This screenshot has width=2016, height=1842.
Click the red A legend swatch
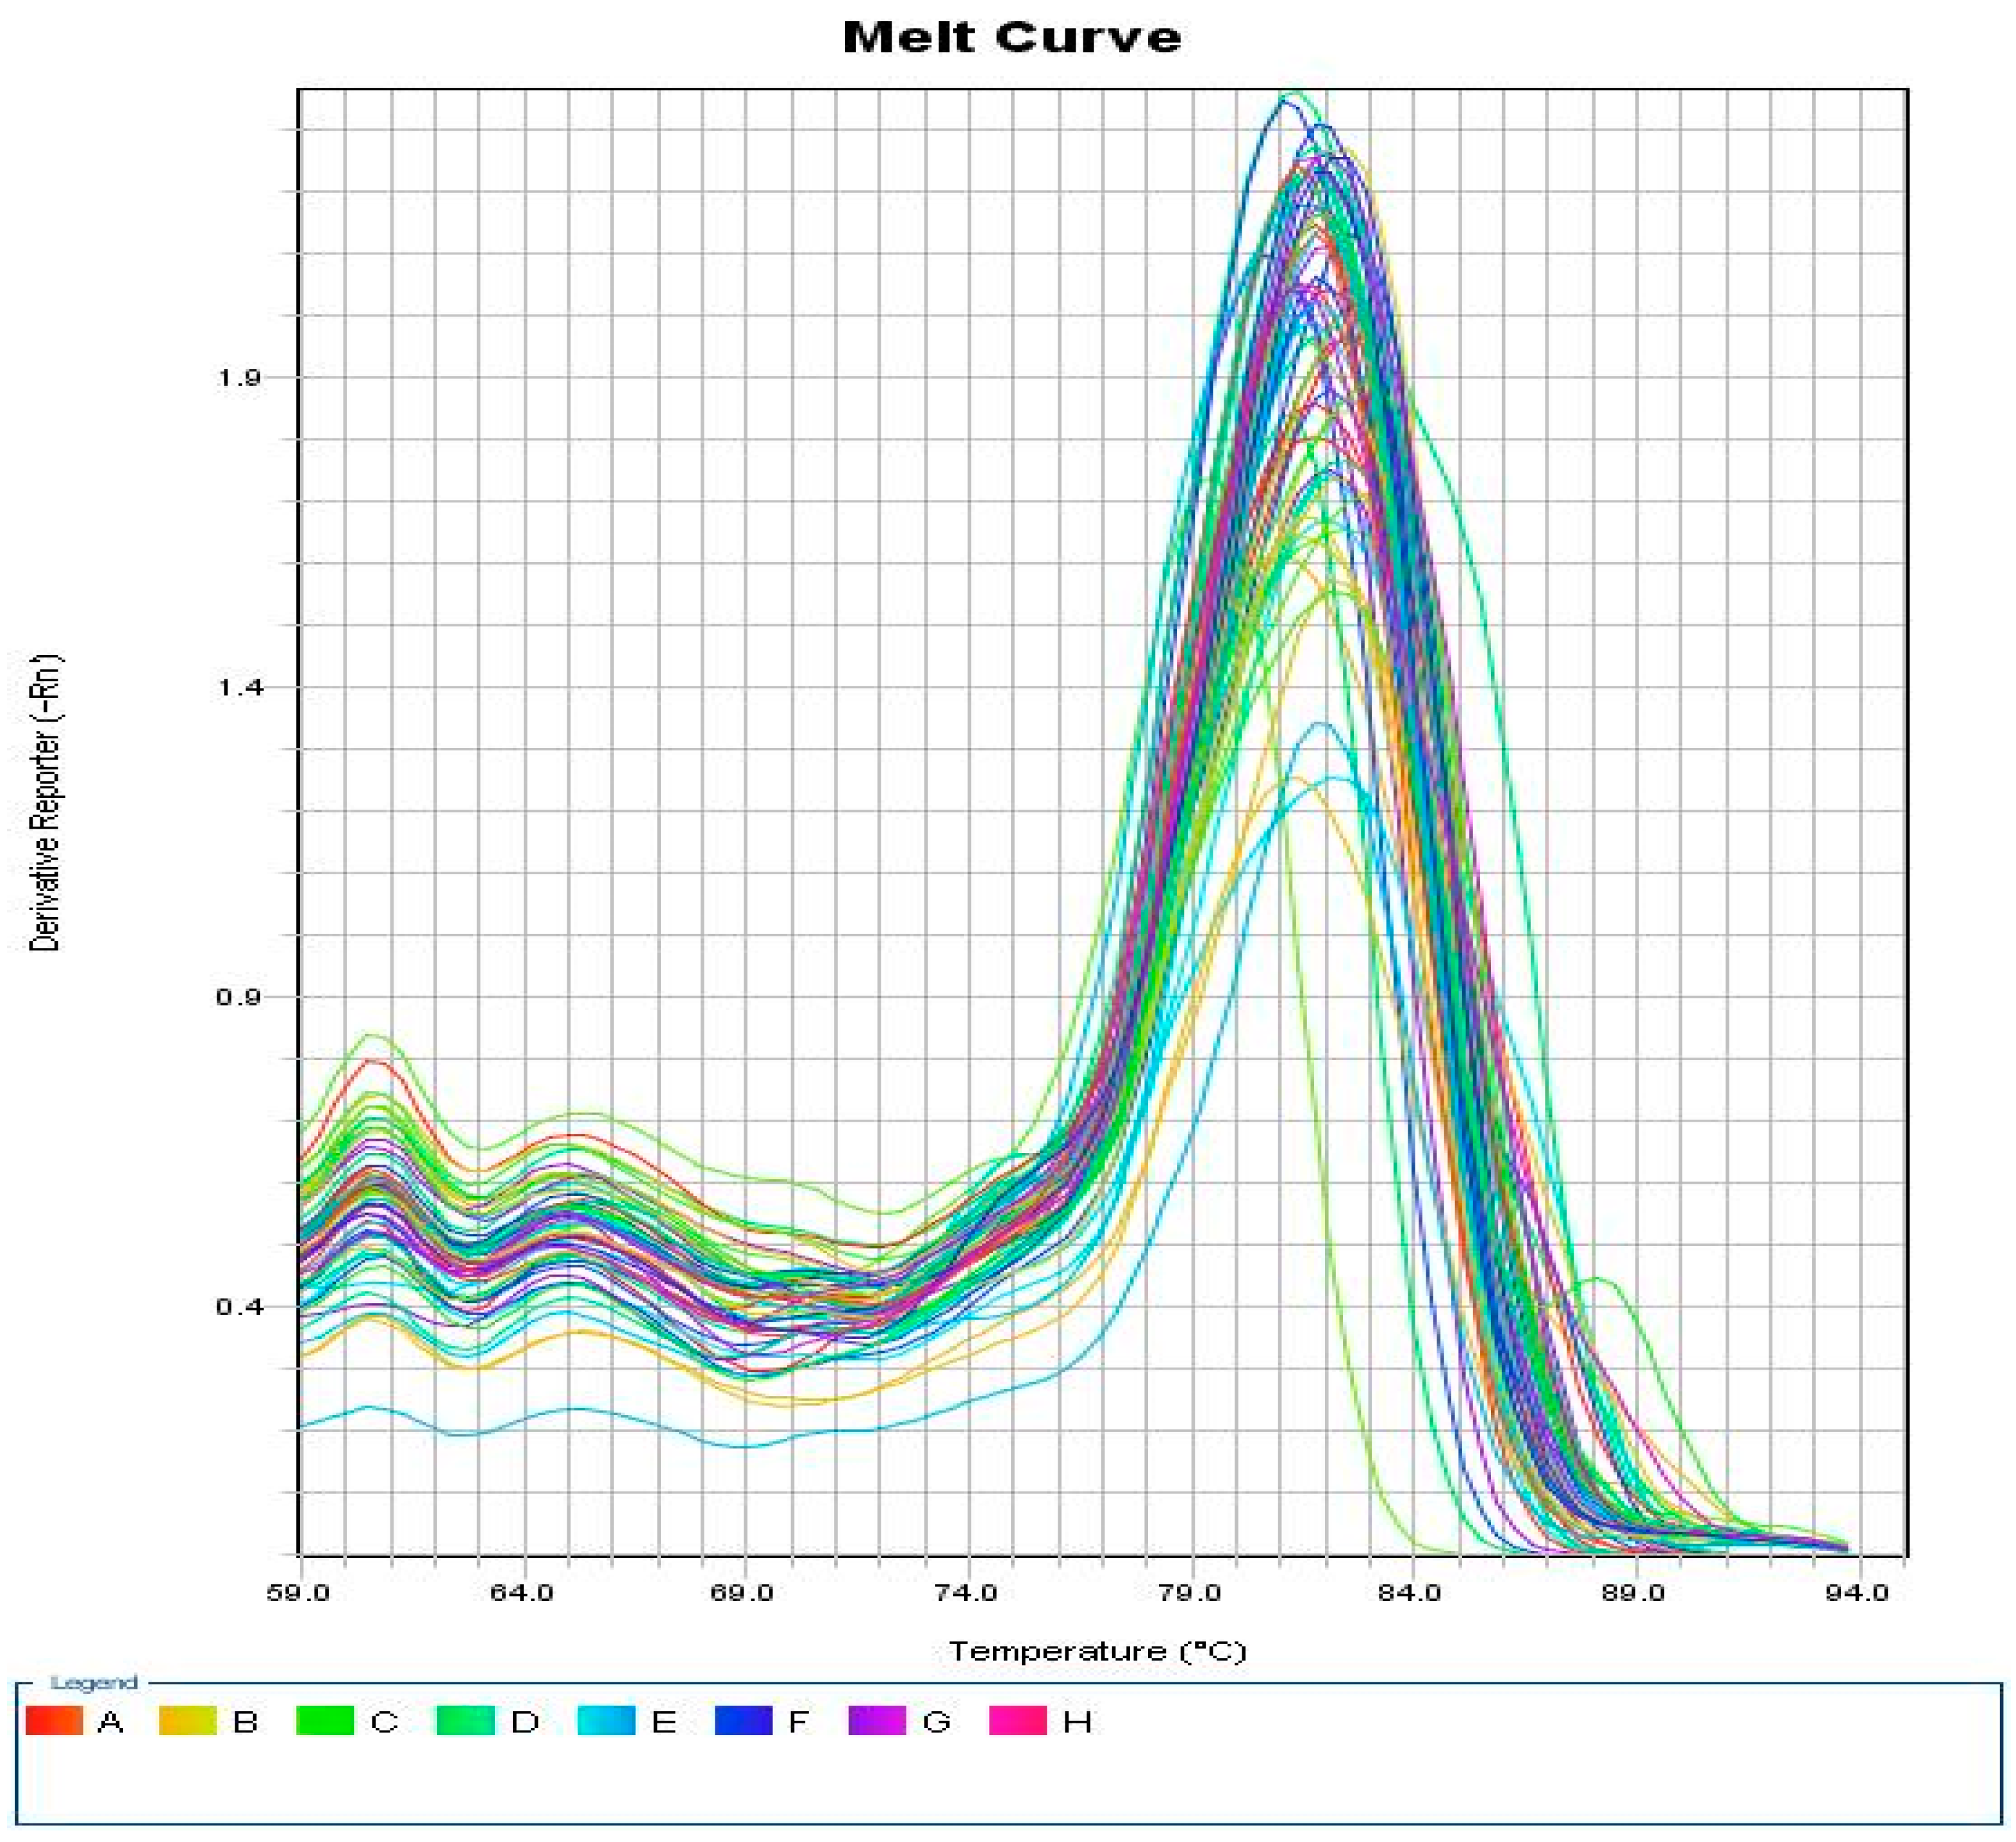(x=54, y=1721)
